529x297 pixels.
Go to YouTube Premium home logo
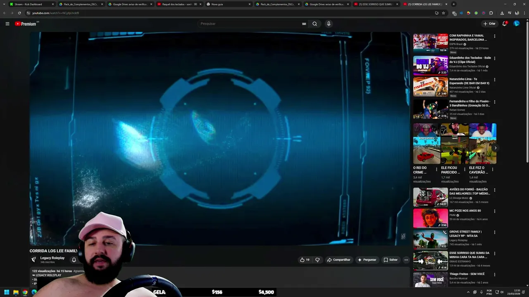point(26,24)
